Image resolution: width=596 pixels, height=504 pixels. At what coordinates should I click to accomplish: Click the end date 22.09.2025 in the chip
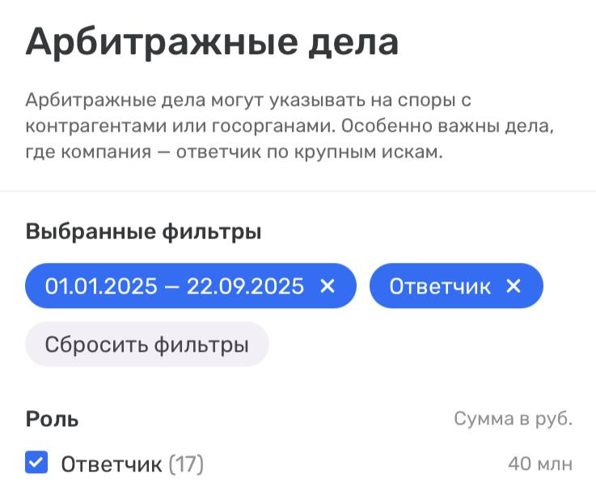pos(246,286)
